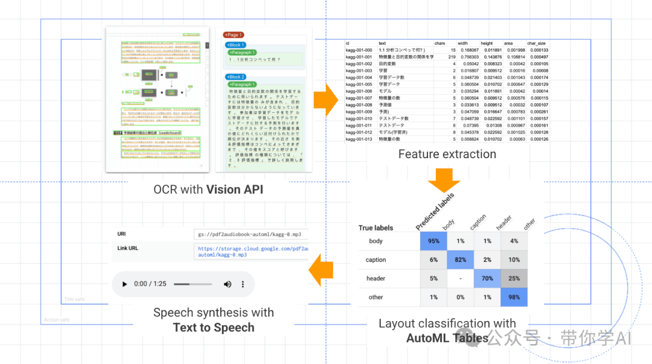Click the 6% cell in caption row

433,260
